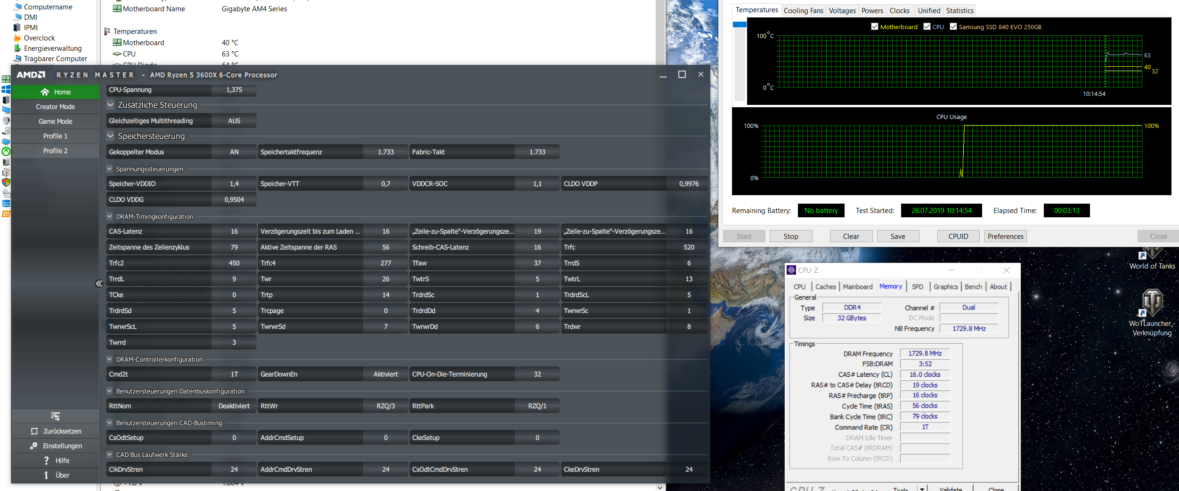Click the CPU-Spannung 1,375 value field

(x=234, y=90)
